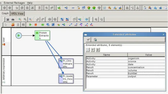Select the blue block activity tool
Image resolution: width=168 pixels, height=94 pixels.
(x=53, y=25)
